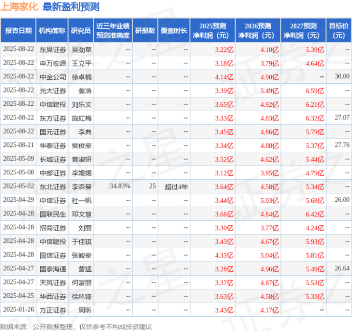Click analyst name 于佳琪
Viewport: 352px width, 331px height.
[x=81, y=241]
